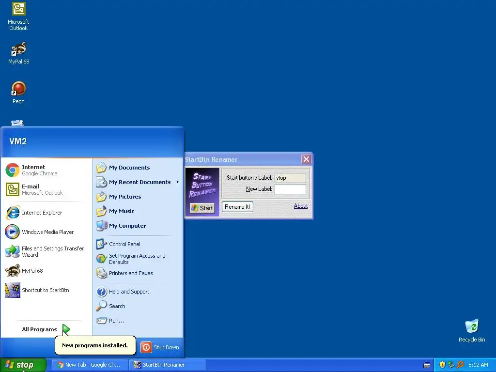This screenshot has width=496, height=372.
Task: Open Search from Start menu
Action: [138, 306]
